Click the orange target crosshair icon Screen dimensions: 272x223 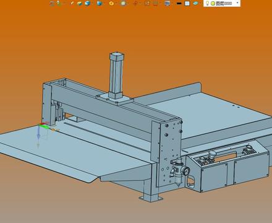click(x=135, y=3)
